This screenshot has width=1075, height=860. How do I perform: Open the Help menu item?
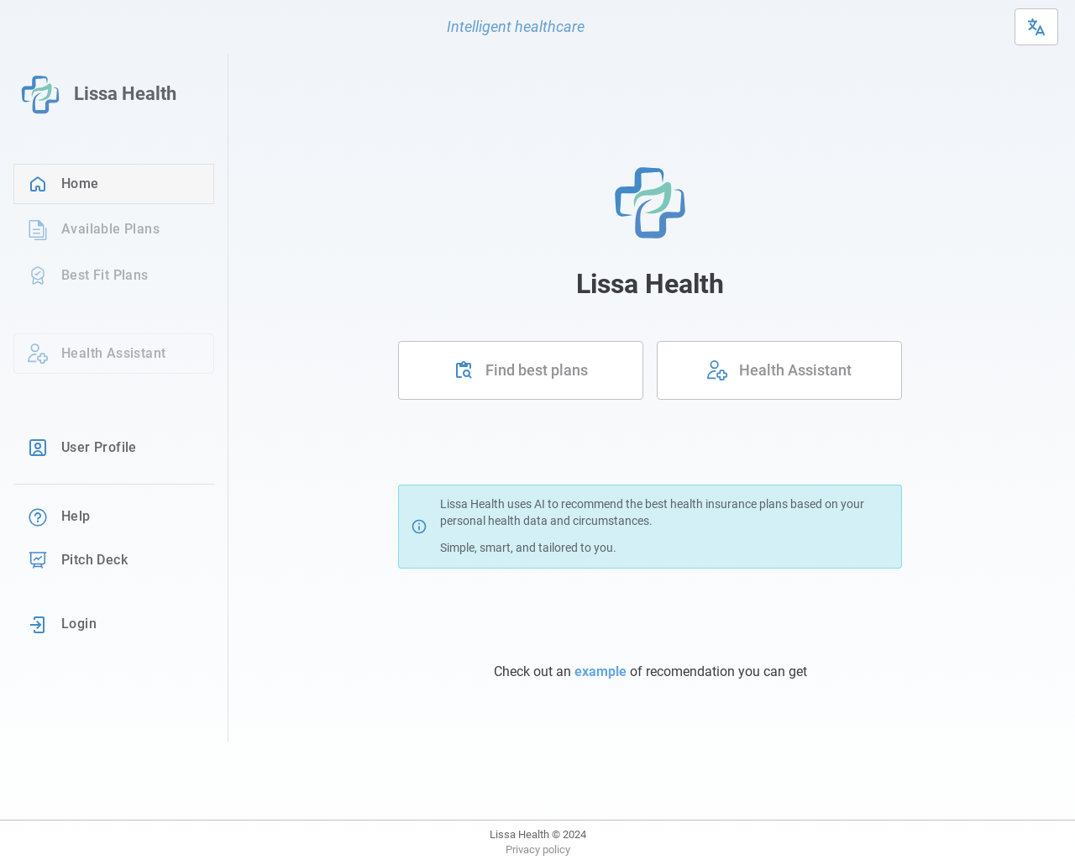113,517
